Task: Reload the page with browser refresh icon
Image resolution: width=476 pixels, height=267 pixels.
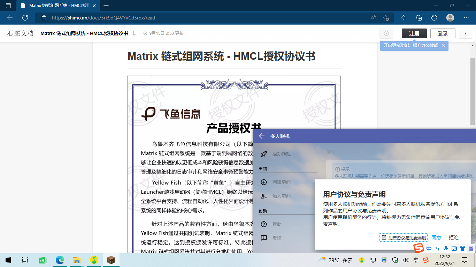Action: [25, 18]
